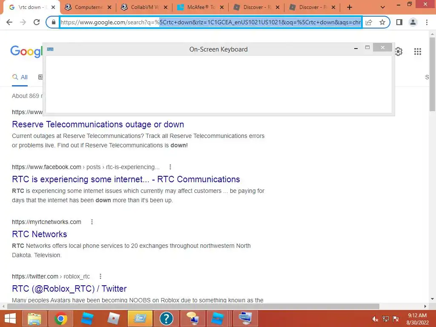Image resolution: width=436 pixels, height=327 pixels.
Task: Click the browser forward arrow
Action: pos(23,22)
